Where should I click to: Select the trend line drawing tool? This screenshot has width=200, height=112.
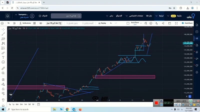pyautogui.click(x=3, y=34)
